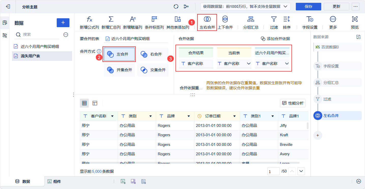Screen dimensions: 365x189
Task: Click the 性能分析 button
Action: (293, 103)
